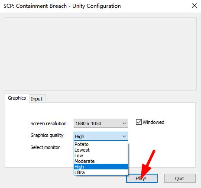The image size is (201, 188).
Task: Pick High in quality list
Action: [101, 167]
